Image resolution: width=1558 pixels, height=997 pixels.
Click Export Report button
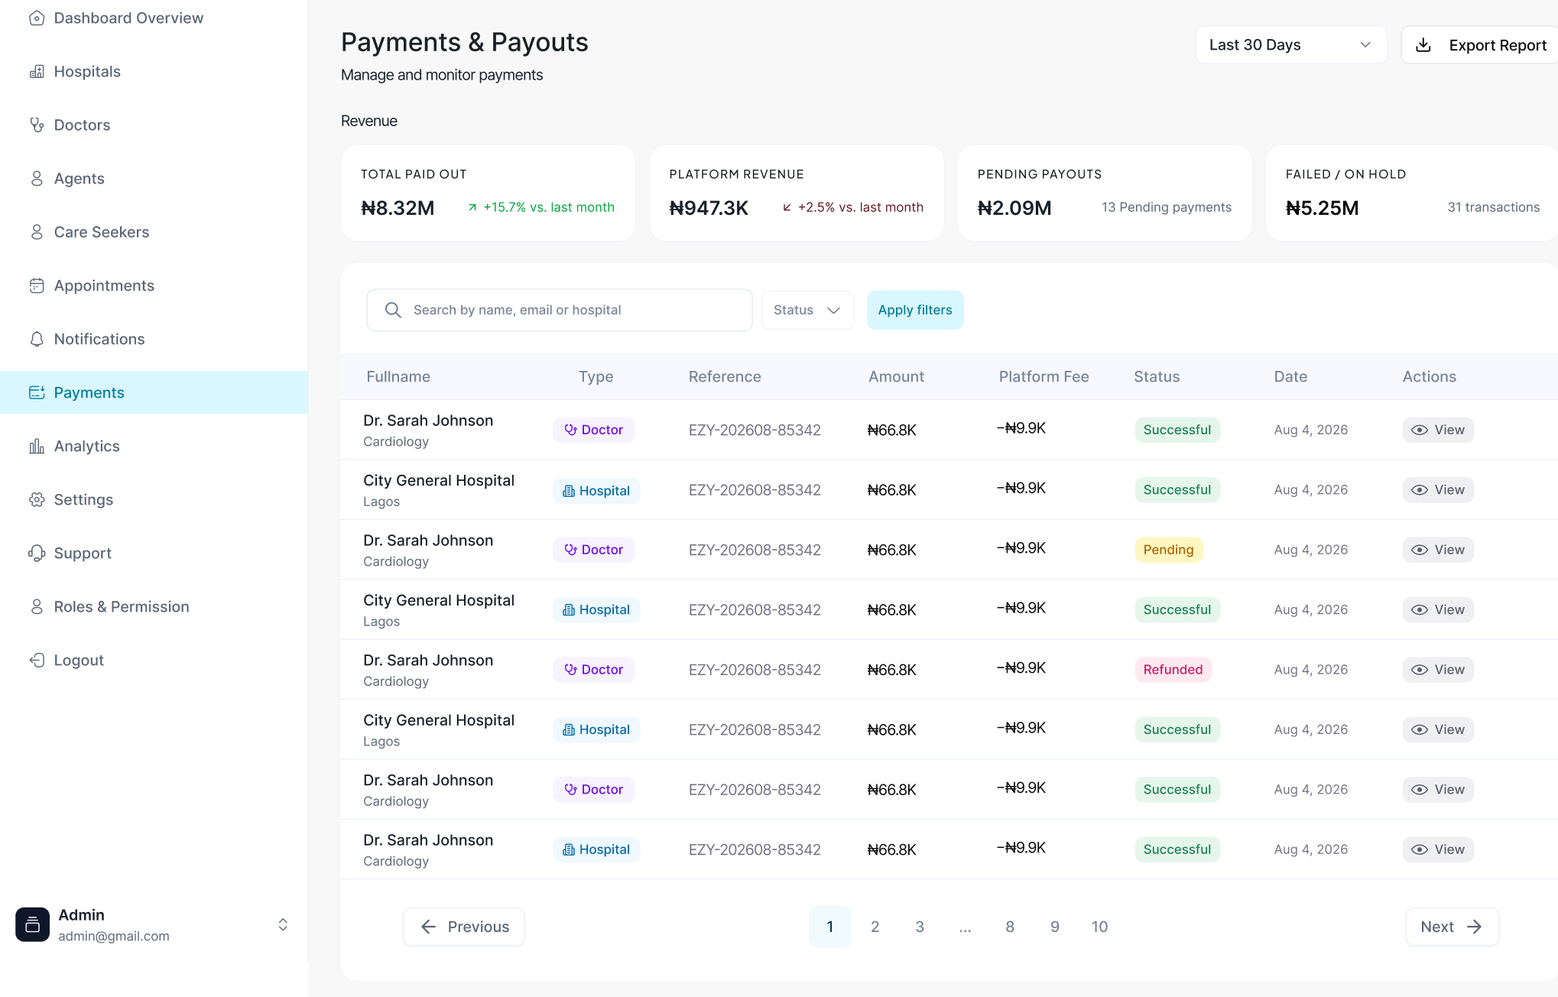(x=1479, y=45)
